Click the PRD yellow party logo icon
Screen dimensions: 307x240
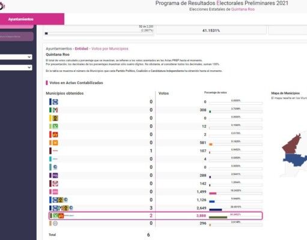click(55, 118)
